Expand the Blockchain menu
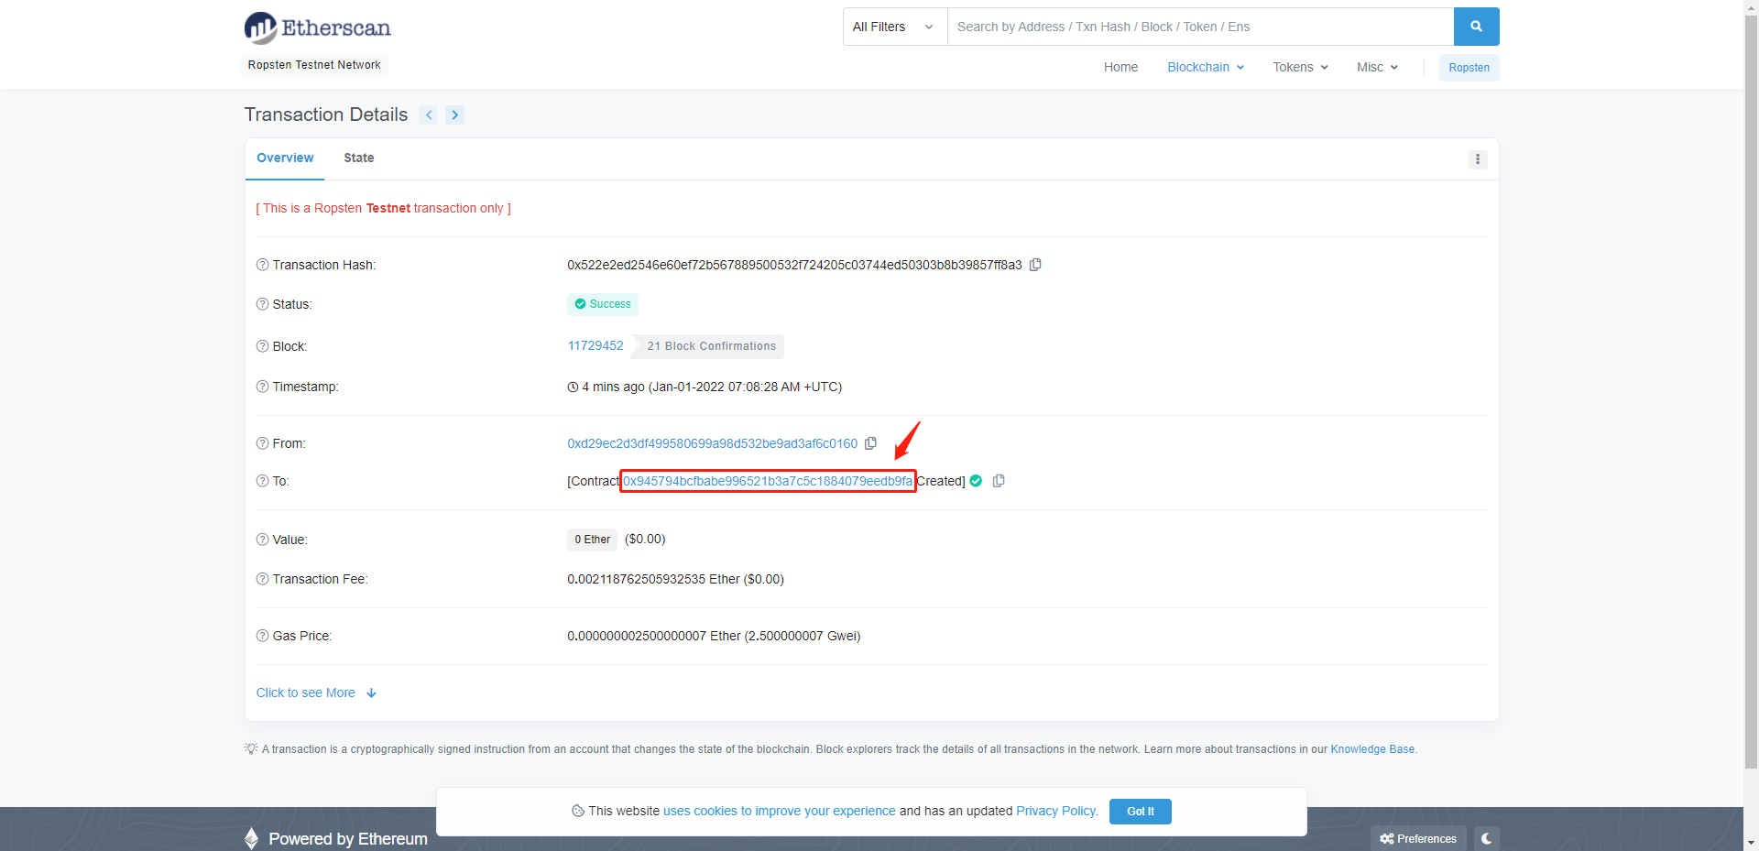 coord(1206,67)
